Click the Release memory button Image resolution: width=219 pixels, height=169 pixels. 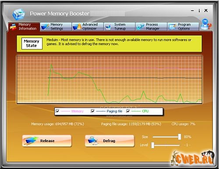[x=47, y=141]
